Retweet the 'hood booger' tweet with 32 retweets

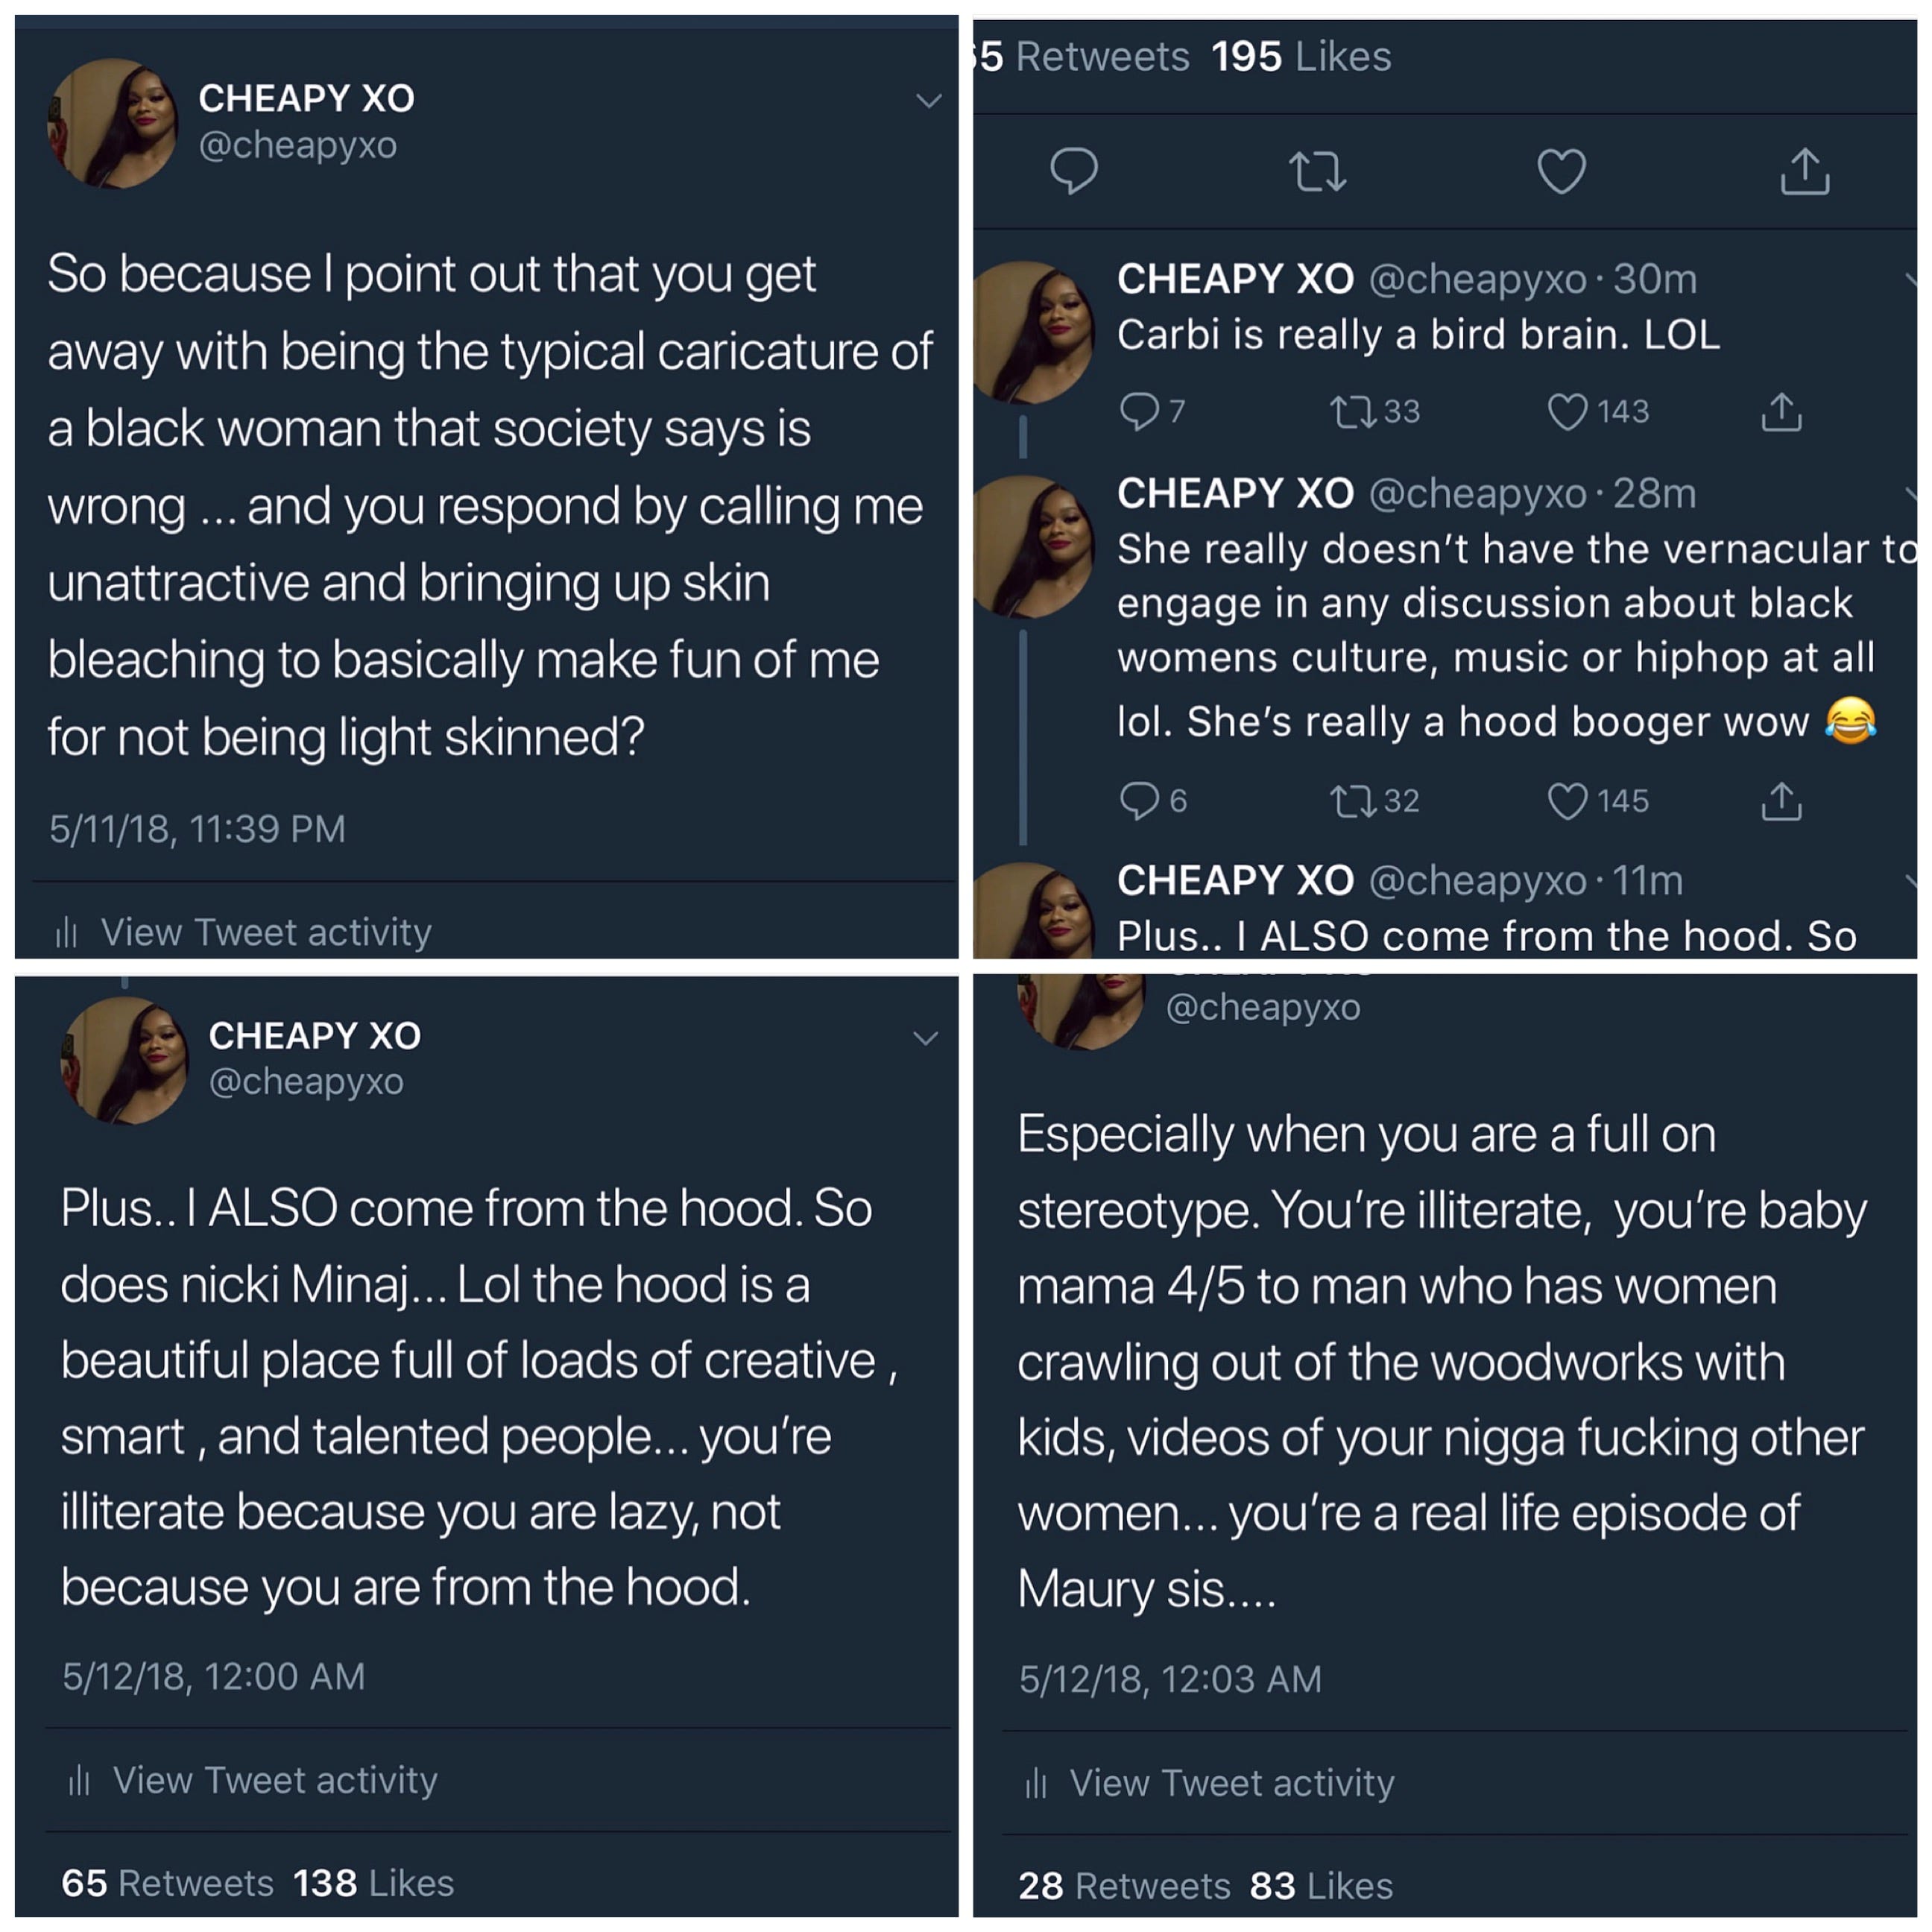(x=1353, y=800)
